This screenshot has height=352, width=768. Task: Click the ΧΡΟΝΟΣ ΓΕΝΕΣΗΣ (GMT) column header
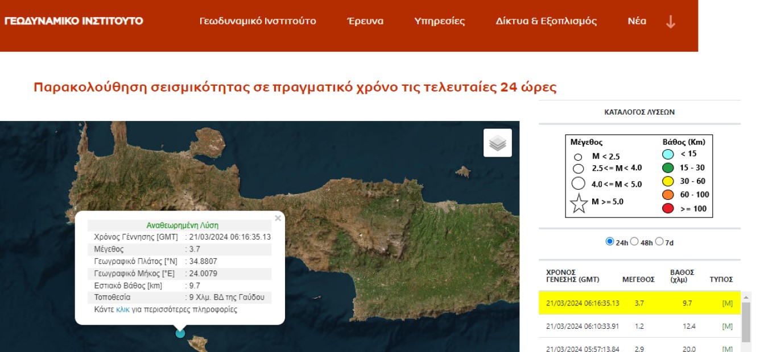[573, 276]
